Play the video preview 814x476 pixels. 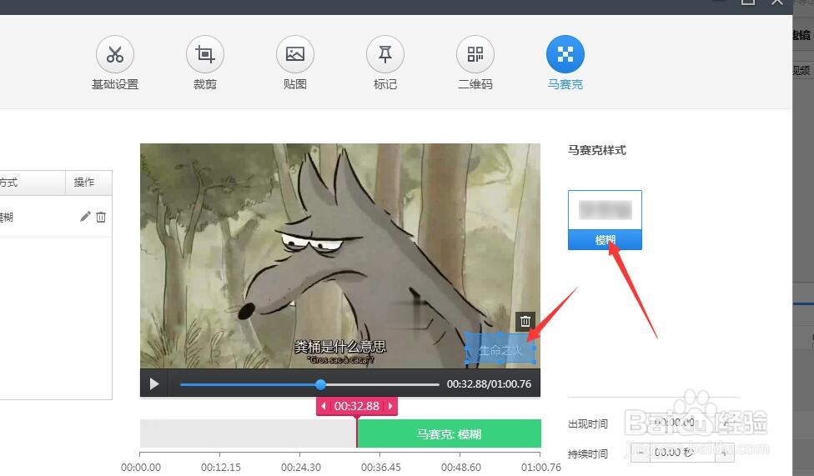154,384
